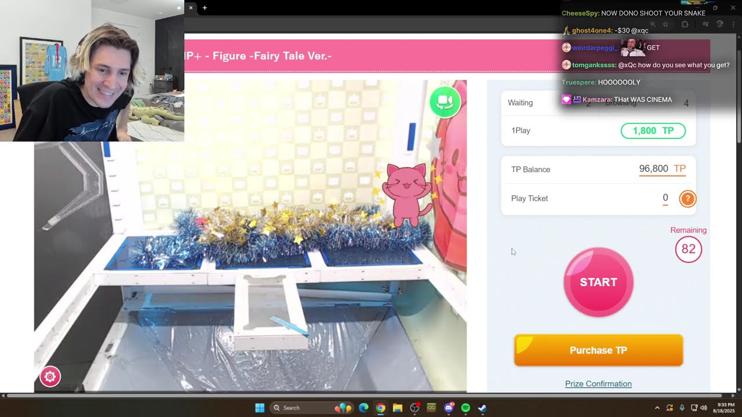The height and width of the screenshot is (417, 742).
Task: Open Spotify from taskbar
Action: (465, 408)
